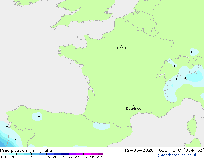204x158 pixels.
Task: Pick the 25 mm legend color swatch
Action: tap(65, 154)
